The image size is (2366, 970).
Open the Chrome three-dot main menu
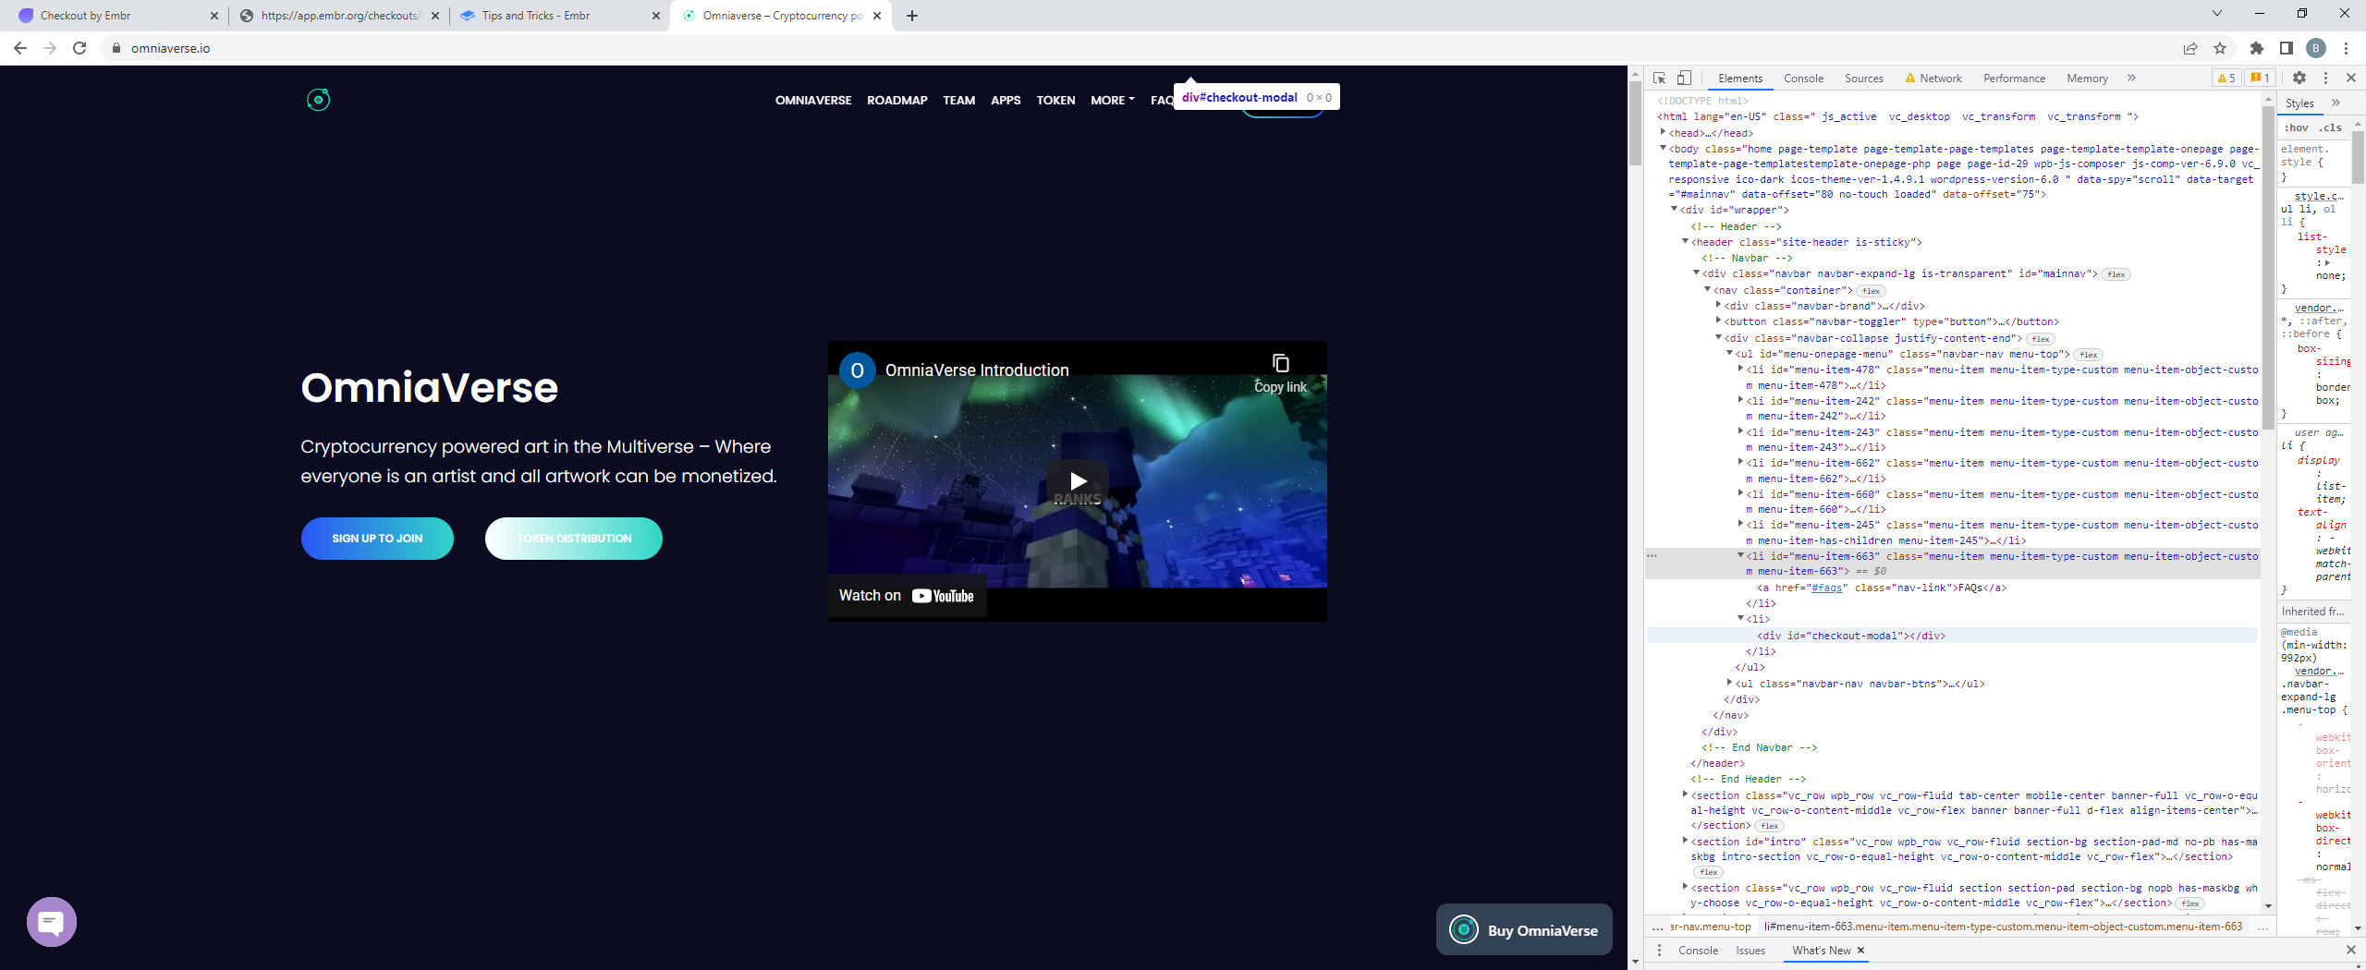click(x=2346, y=48)
